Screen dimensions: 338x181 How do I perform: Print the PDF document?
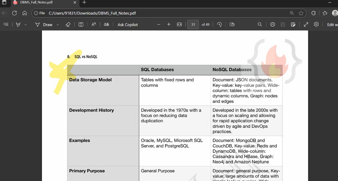click(x=272, y=24)
